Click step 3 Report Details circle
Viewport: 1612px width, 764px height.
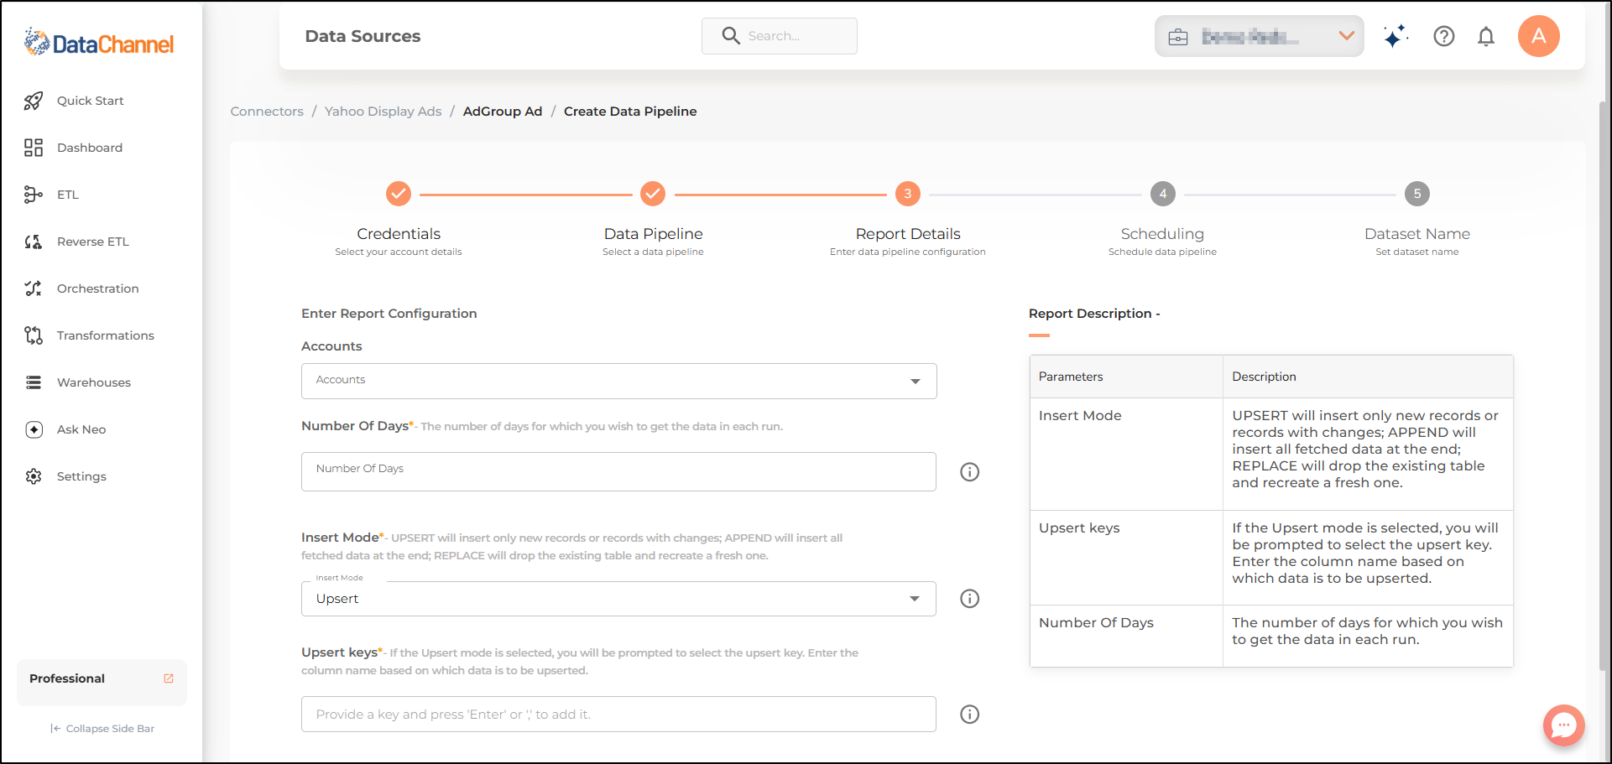point(908,194)
